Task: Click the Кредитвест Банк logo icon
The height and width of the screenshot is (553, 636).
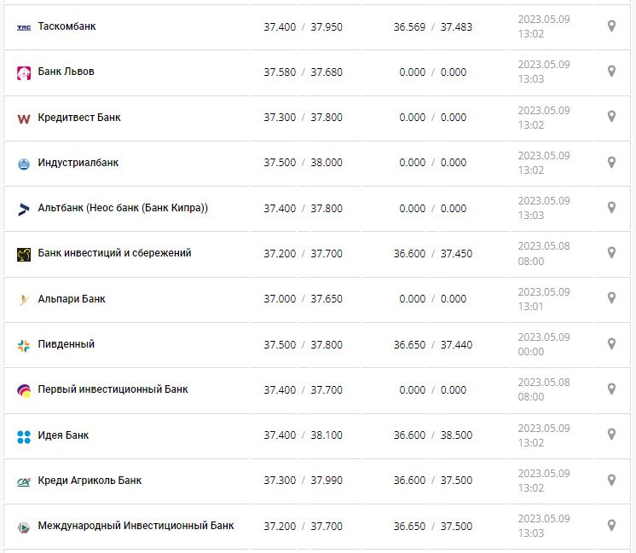Action: point(24,118)
